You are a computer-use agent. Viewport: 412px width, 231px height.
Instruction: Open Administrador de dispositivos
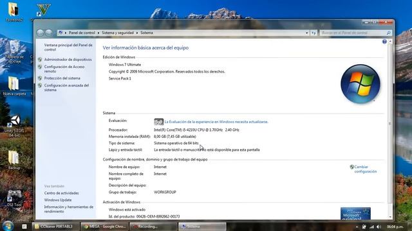(68, 60)
